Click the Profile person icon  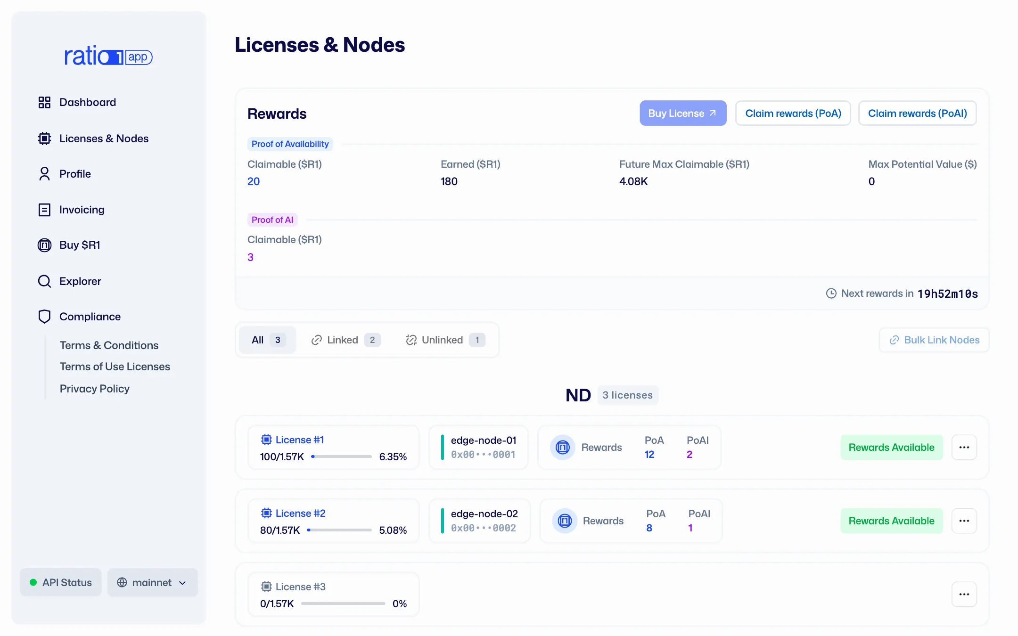(x=44, y=174)
